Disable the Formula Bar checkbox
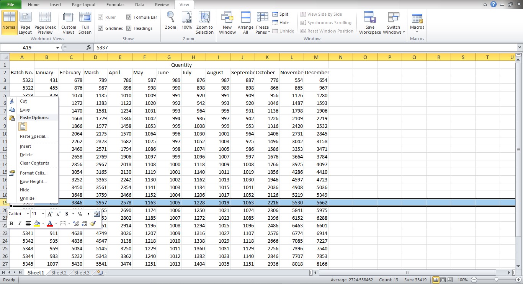 [129, 17]
